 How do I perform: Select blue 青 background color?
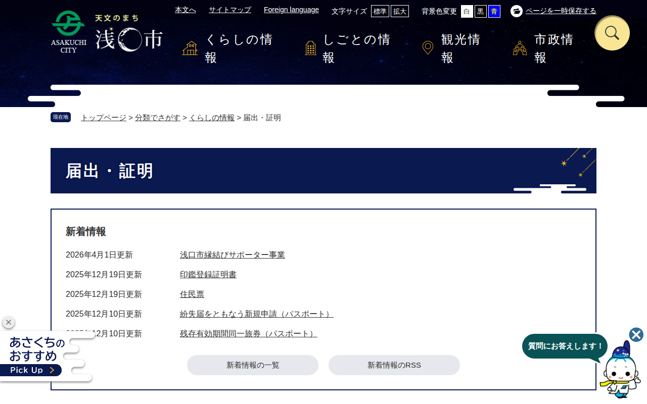click(x=494, y=11)
